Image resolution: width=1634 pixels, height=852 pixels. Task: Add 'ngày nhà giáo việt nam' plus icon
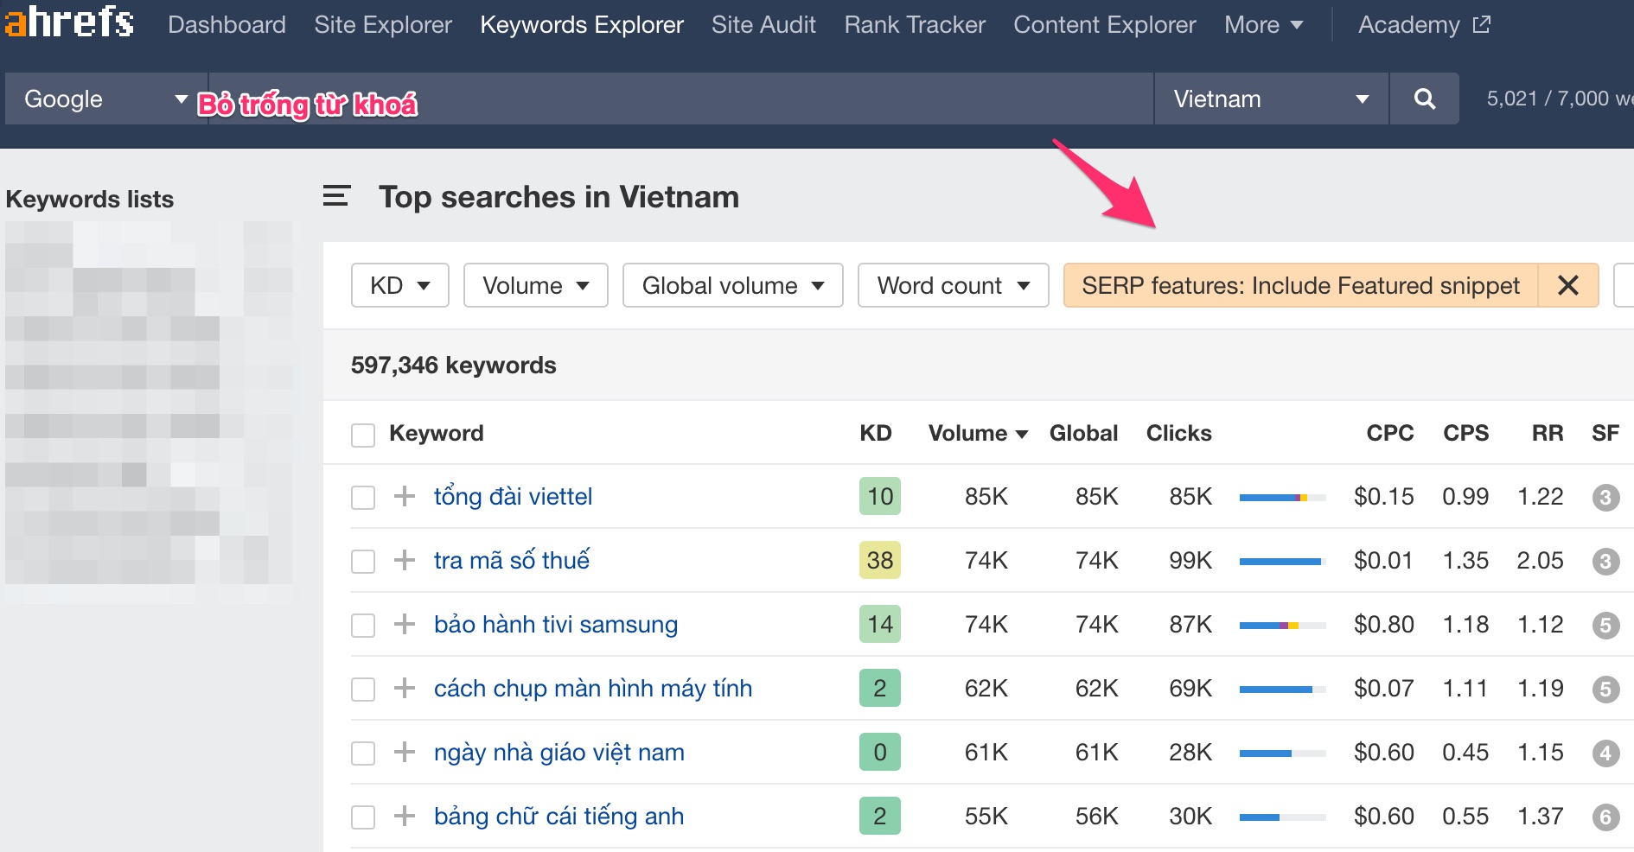404,752
